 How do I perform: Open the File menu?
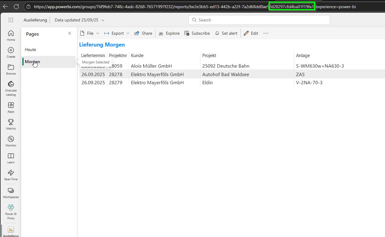point(90,33)
